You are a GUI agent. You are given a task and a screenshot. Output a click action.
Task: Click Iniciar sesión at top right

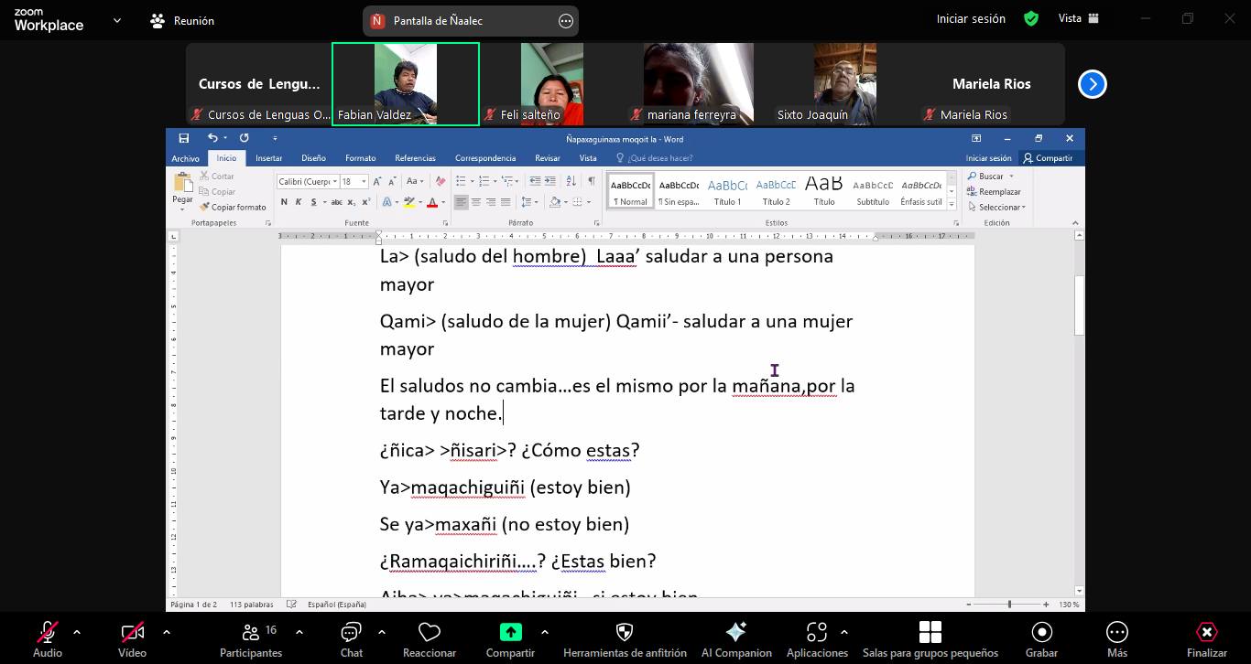click(971, 18)
